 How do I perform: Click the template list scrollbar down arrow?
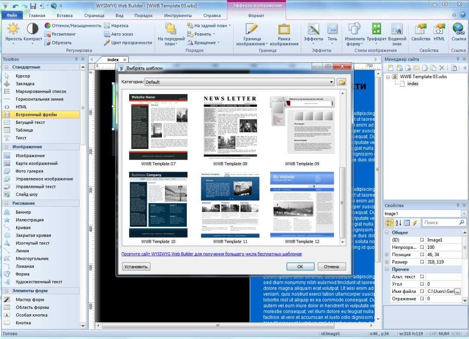tap(342, 242)
